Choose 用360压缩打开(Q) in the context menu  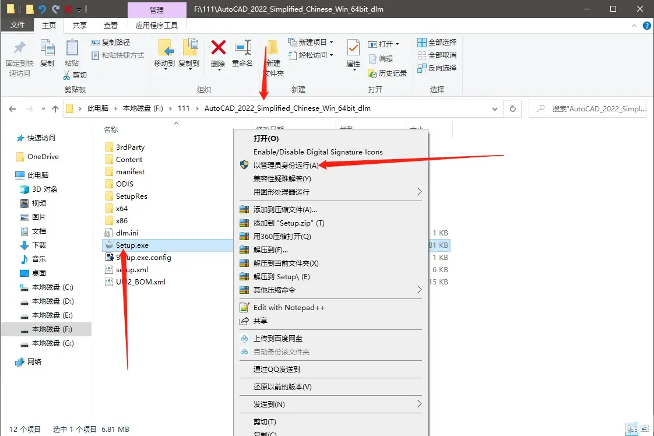[330, 236]
